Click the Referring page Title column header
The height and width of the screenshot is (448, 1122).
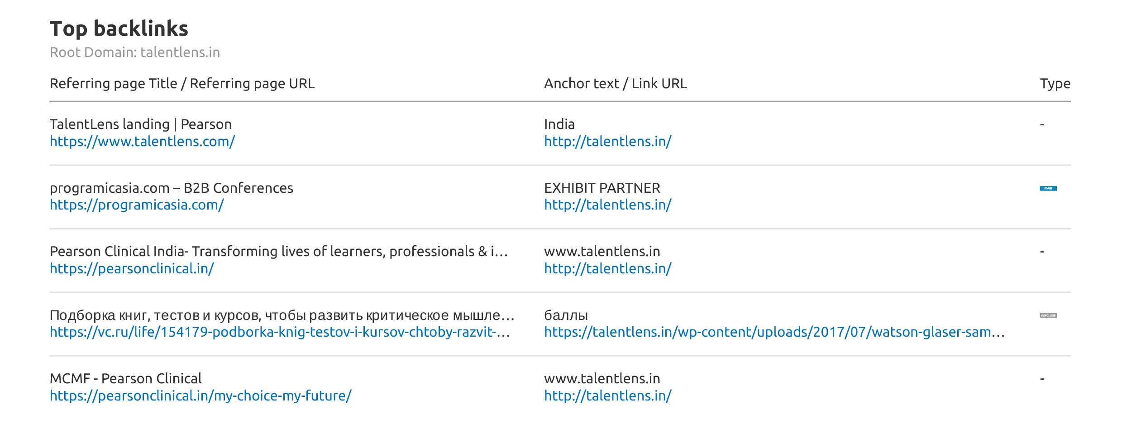click(182, 84)
